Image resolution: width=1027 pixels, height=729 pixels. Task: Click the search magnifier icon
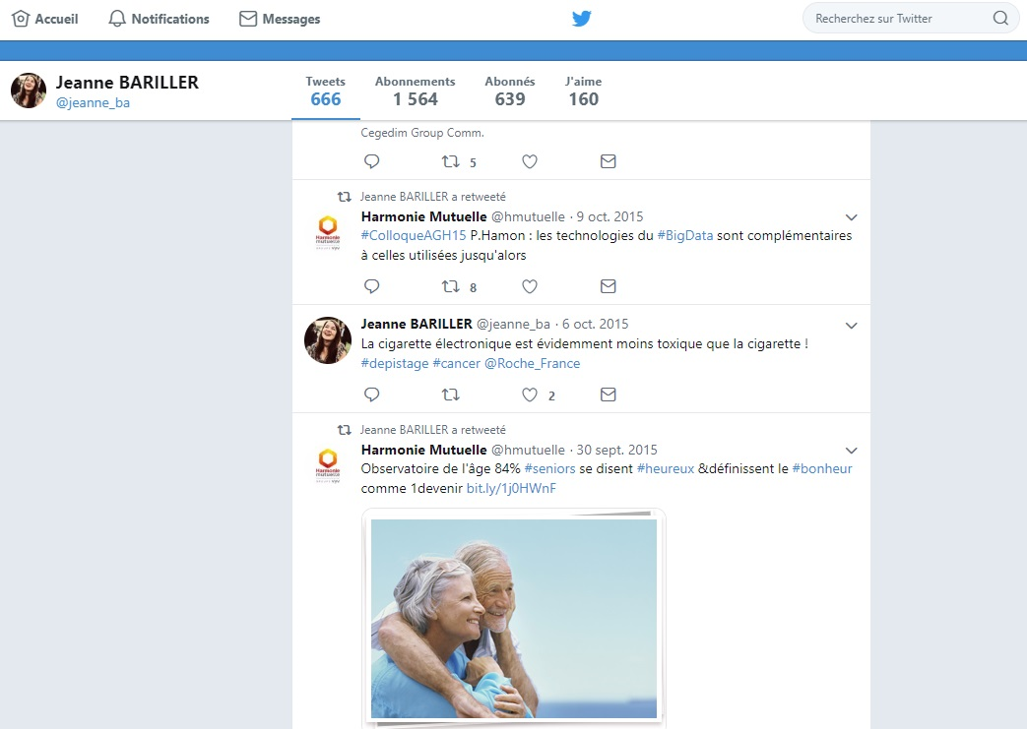[999, 19]
